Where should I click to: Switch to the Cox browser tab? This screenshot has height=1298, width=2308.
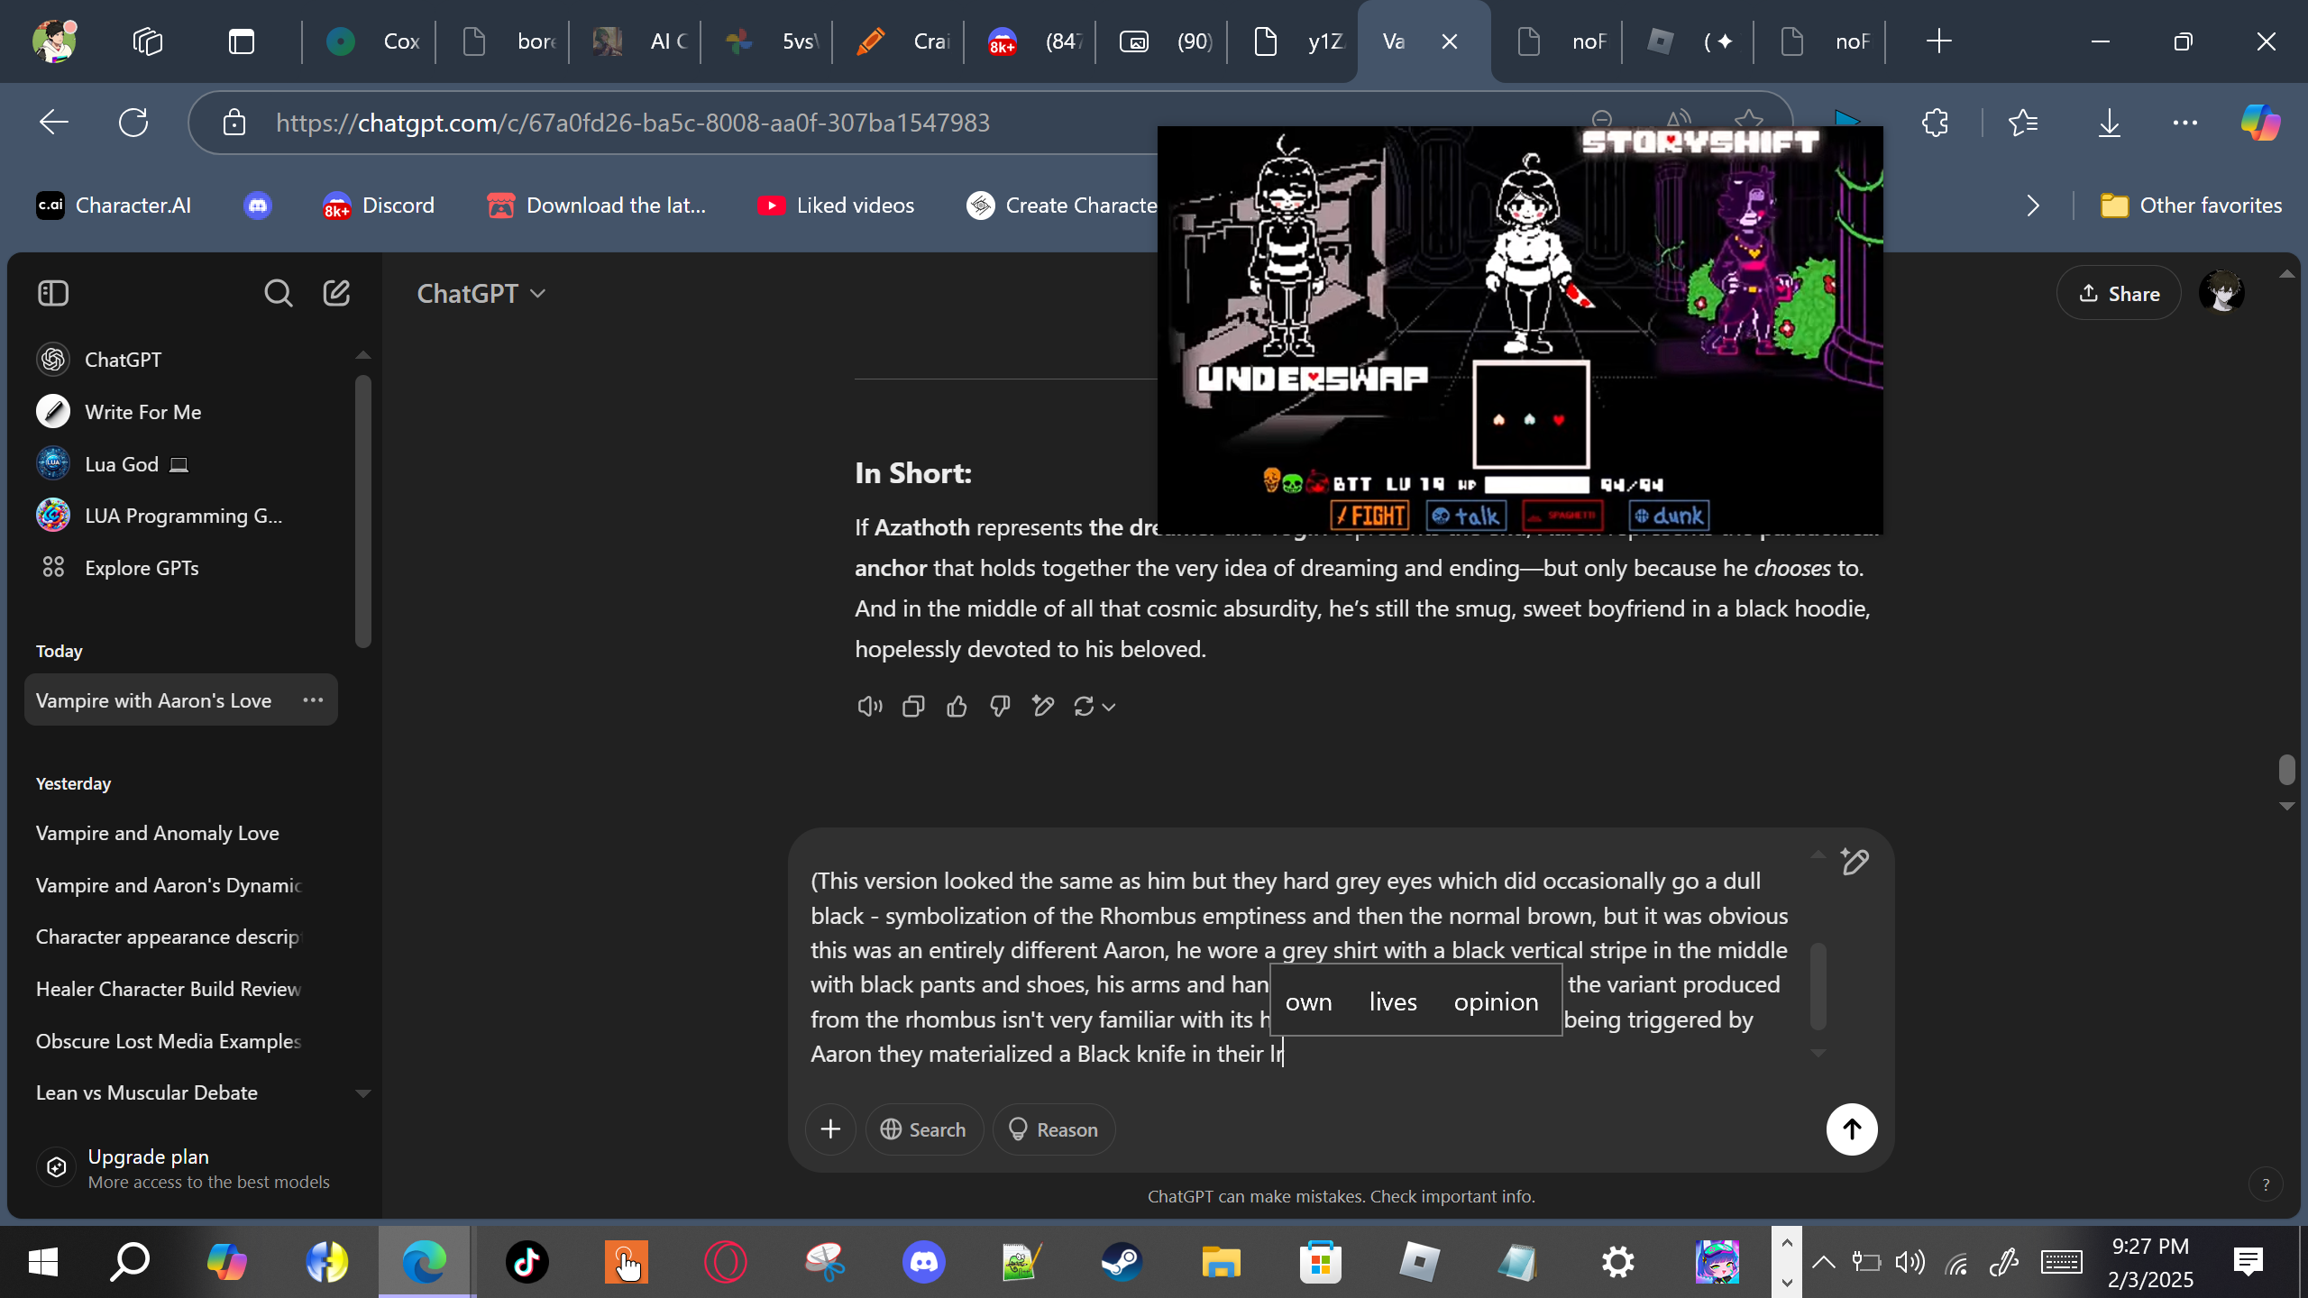coord(371,41)
